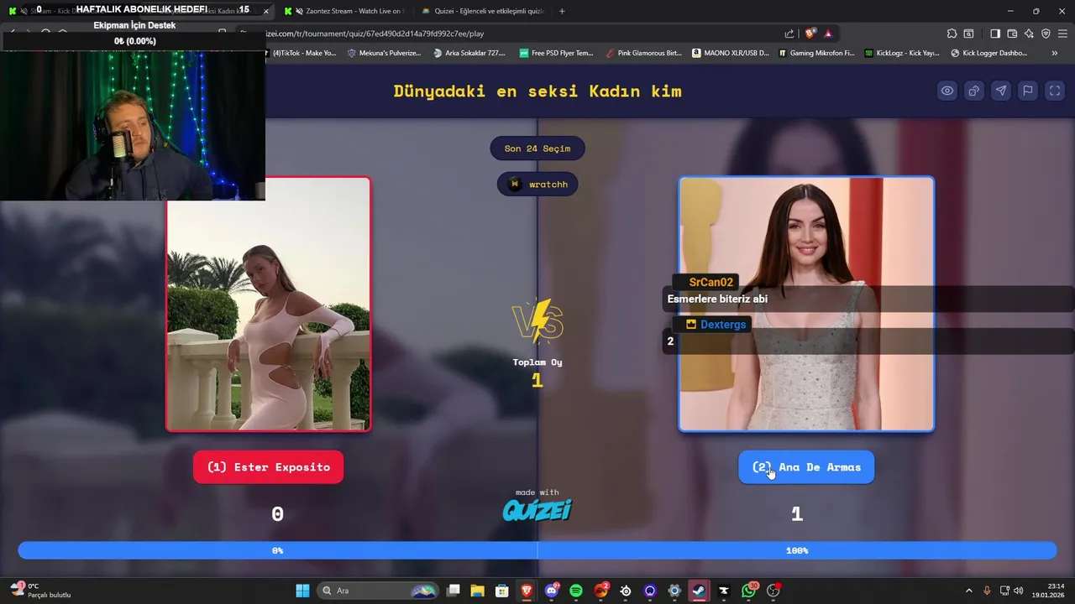Open the Kick Logger Dashbo... bookmark

(x=989, y=53)
